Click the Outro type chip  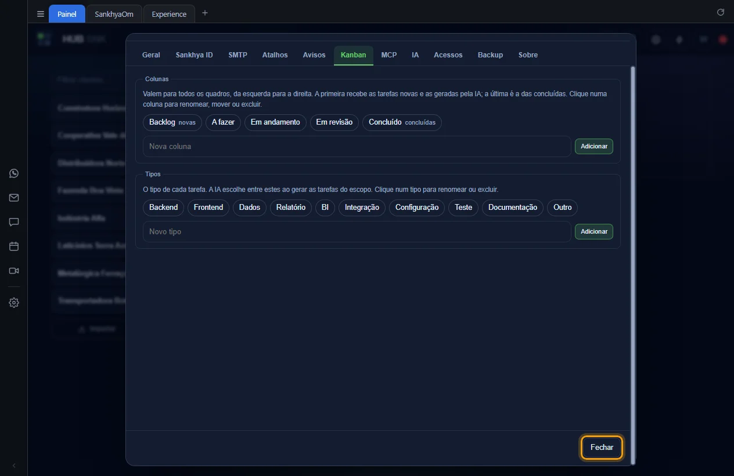click(562, 208)
